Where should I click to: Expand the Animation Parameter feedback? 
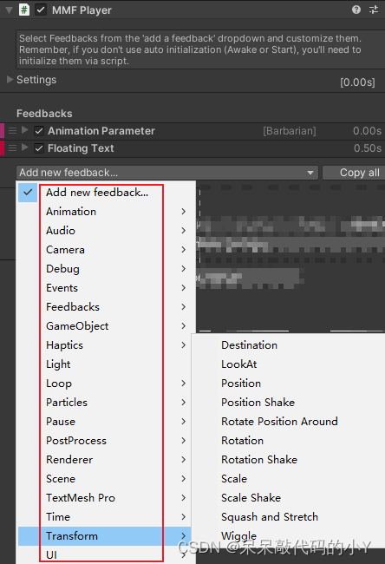coord(25,130)
